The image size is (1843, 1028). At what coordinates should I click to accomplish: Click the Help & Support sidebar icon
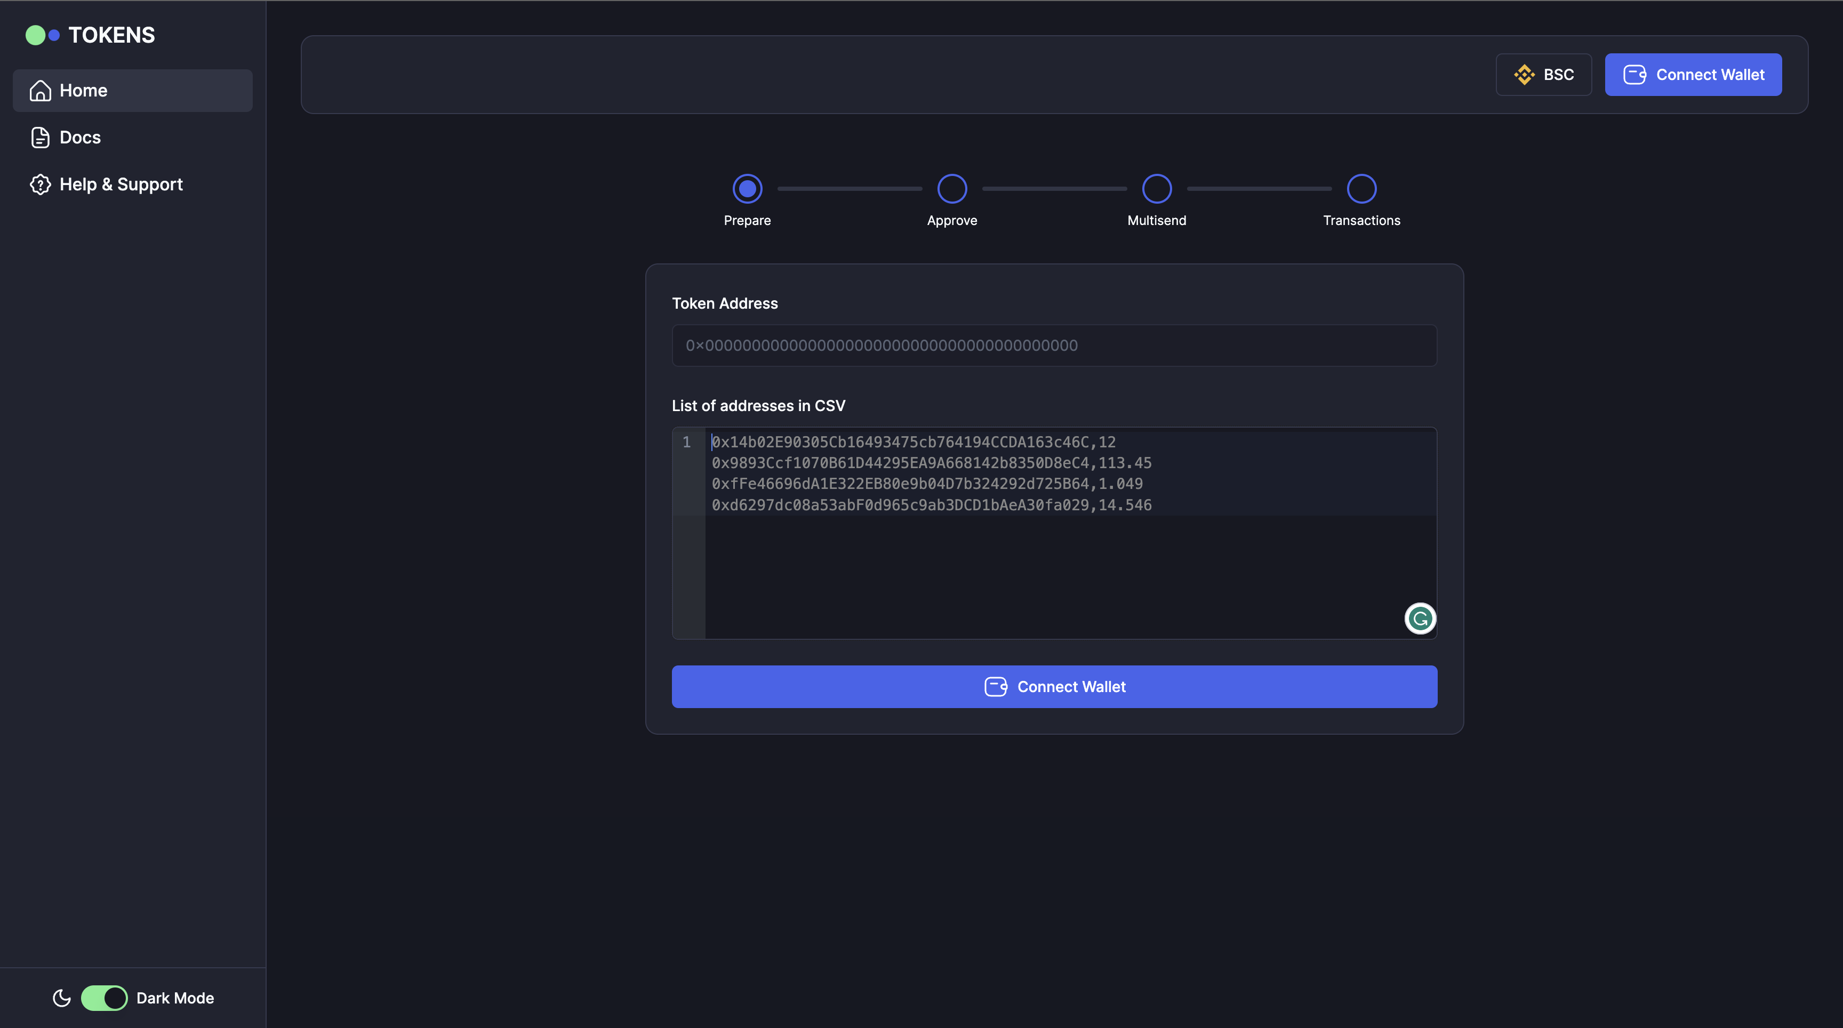[x=39, y=183]
